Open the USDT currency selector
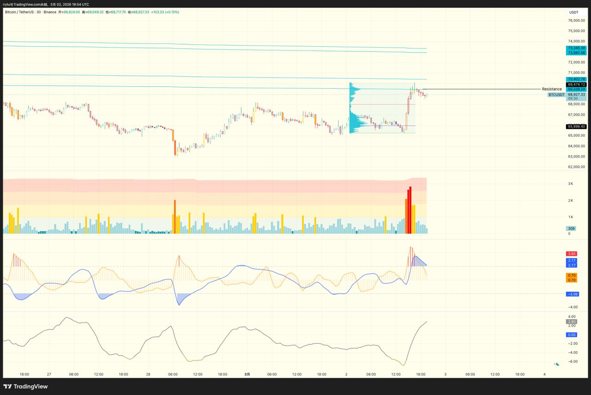This screenshot has width=591, height=395. (573, 12)
